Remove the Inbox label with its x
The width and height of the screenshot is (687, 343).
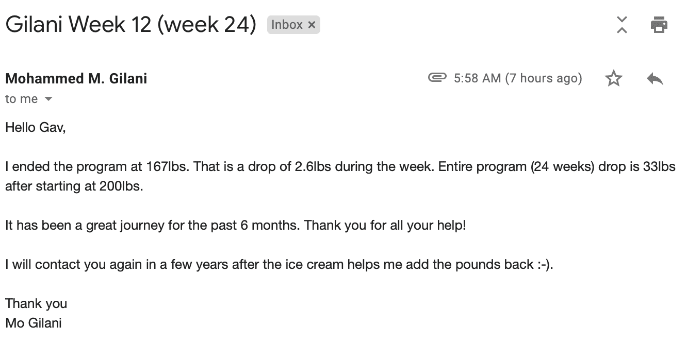[312, 25]
